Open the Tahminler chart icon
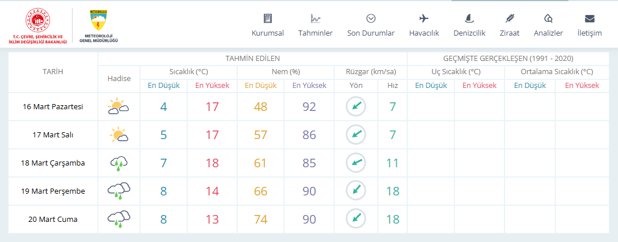618x242 pixels. [315, 18]
